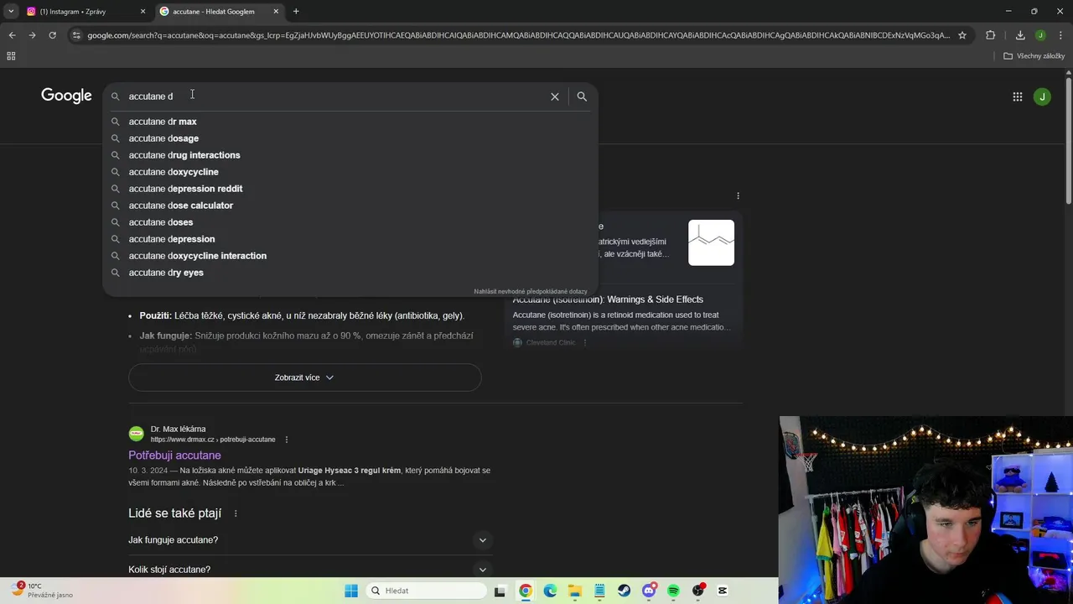1073x604 pixels.
Task: Open Microsoft Edge from the taskbar
Action: tap(550, 591)
